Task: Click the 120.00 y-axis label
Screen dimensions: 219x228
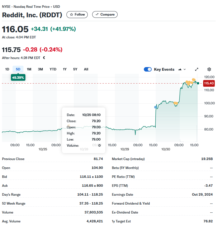Action: point(209,77)
